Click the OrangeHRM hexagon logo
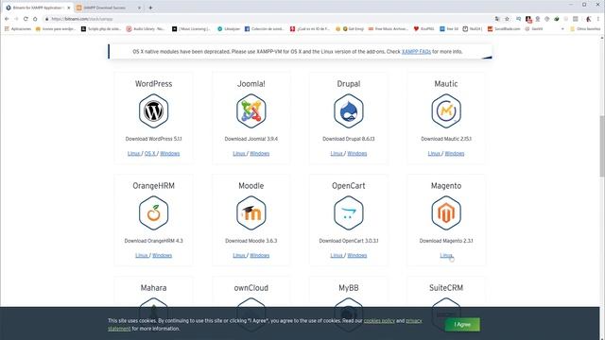 (x=153, y=212)
